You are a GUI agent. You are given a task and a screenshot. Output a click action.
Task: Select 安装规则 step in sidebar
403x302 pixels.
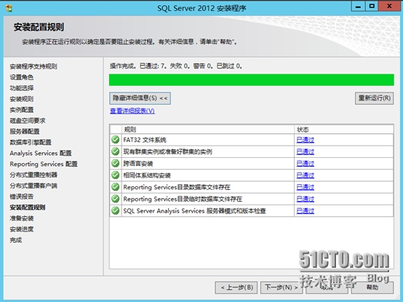(22, 99)
